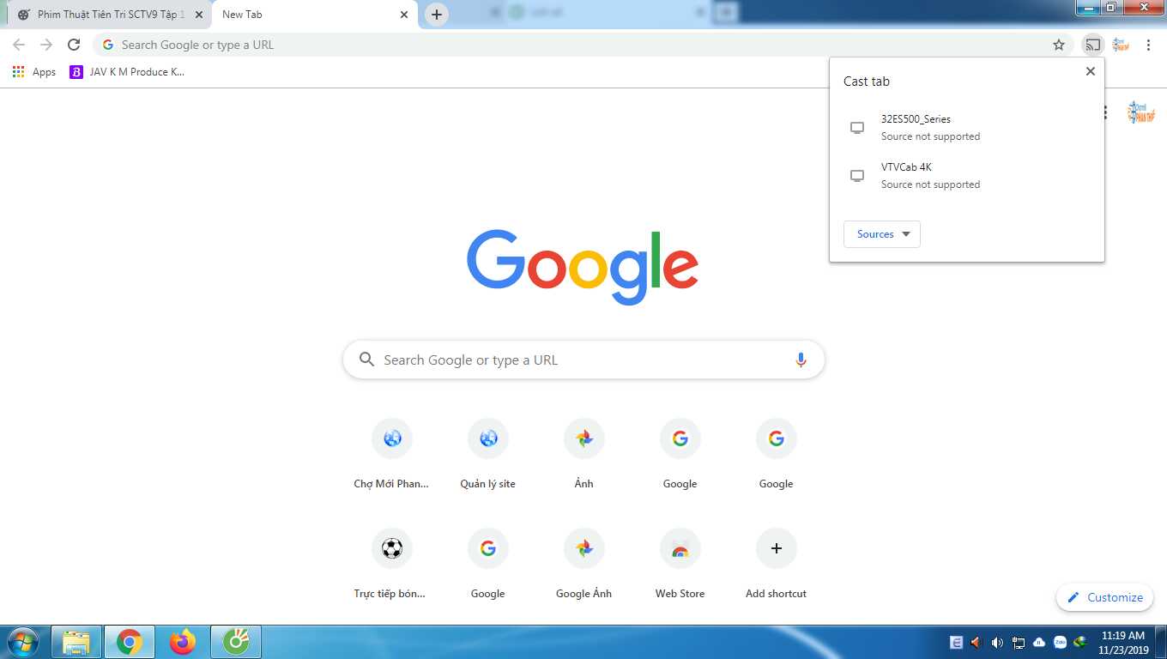This screenshot has height=659, width=1167.
Task: Open Cốc Cốc browser from the taskbar
Action: tap(236, 642)
